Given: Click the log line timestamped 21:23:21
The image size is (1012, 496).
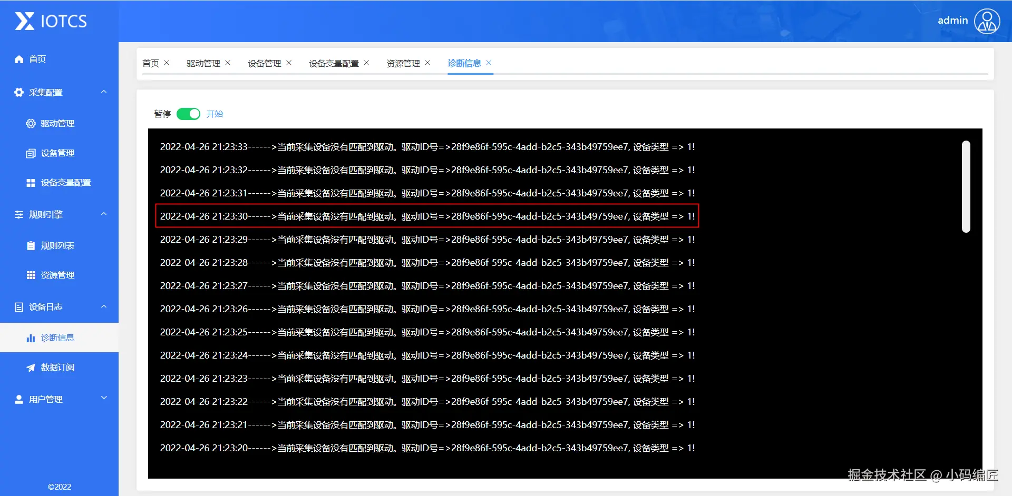Looking at the screenshot, I should coord(427,425).
